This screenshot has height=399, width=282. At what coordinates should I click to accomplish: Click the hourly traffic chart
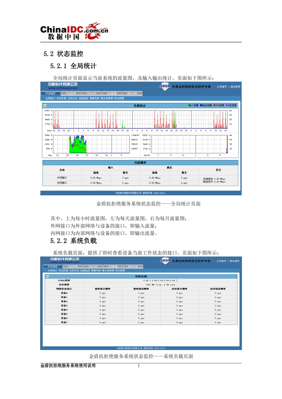pos(140,119)
